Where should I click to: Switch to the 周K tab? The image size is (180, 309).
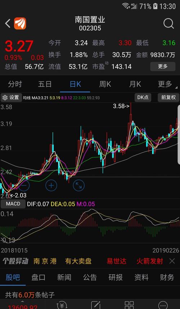105,84
